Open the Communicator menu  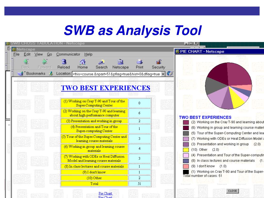click(x=68, y=54)
